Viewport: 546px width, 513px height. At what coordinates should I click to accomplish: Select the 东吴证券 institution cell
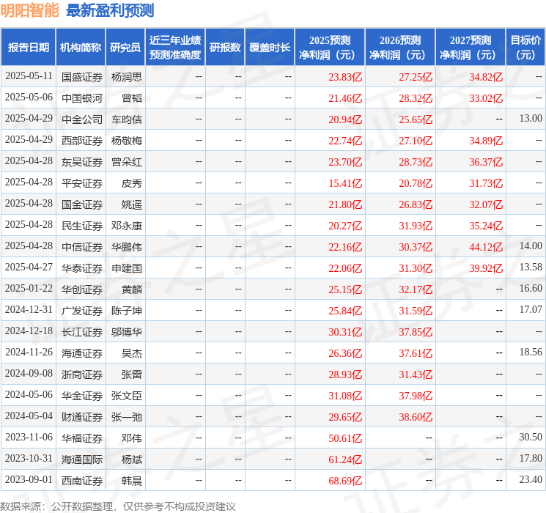[x=82, y=162]
